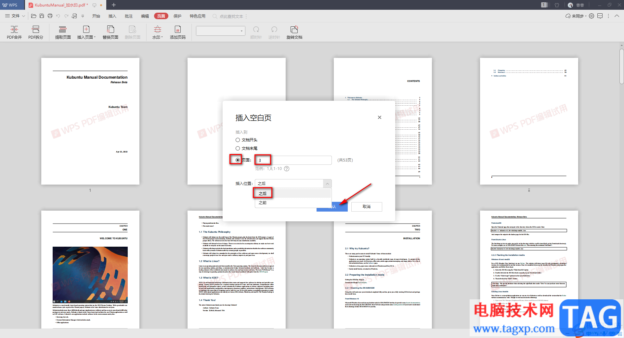Click the print icon in quick toolbar

[x=50, y=16]
